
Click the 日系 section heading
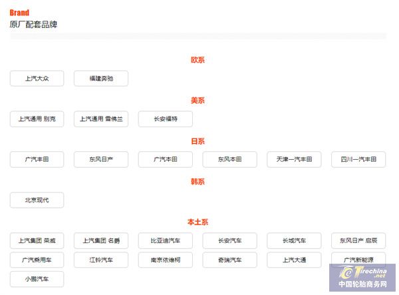pos(198,141)
